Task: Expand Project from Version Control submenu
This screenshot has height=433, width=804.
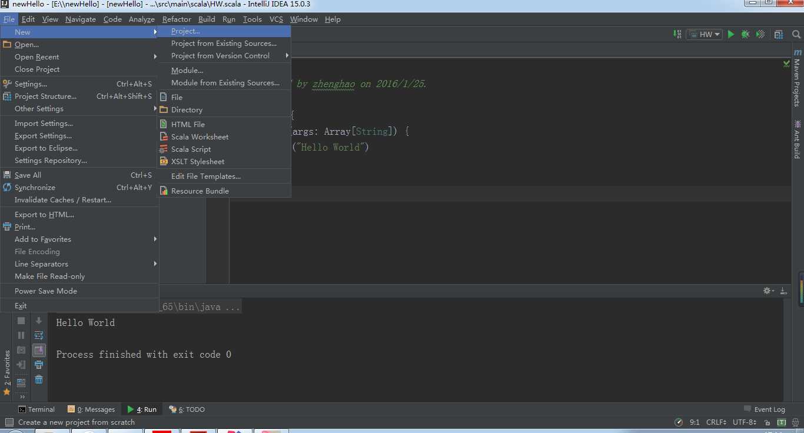Action: (224, 56)
